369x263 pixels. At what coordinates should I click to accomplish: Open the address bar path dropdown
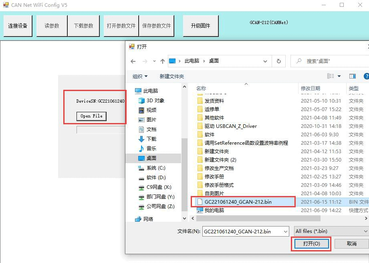point(265,61)
